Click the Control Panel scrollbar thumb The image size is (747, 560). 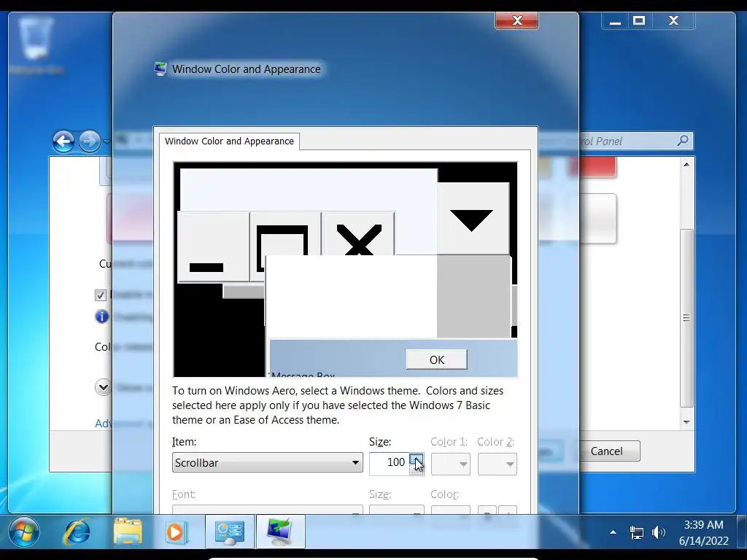coord(686,318)
